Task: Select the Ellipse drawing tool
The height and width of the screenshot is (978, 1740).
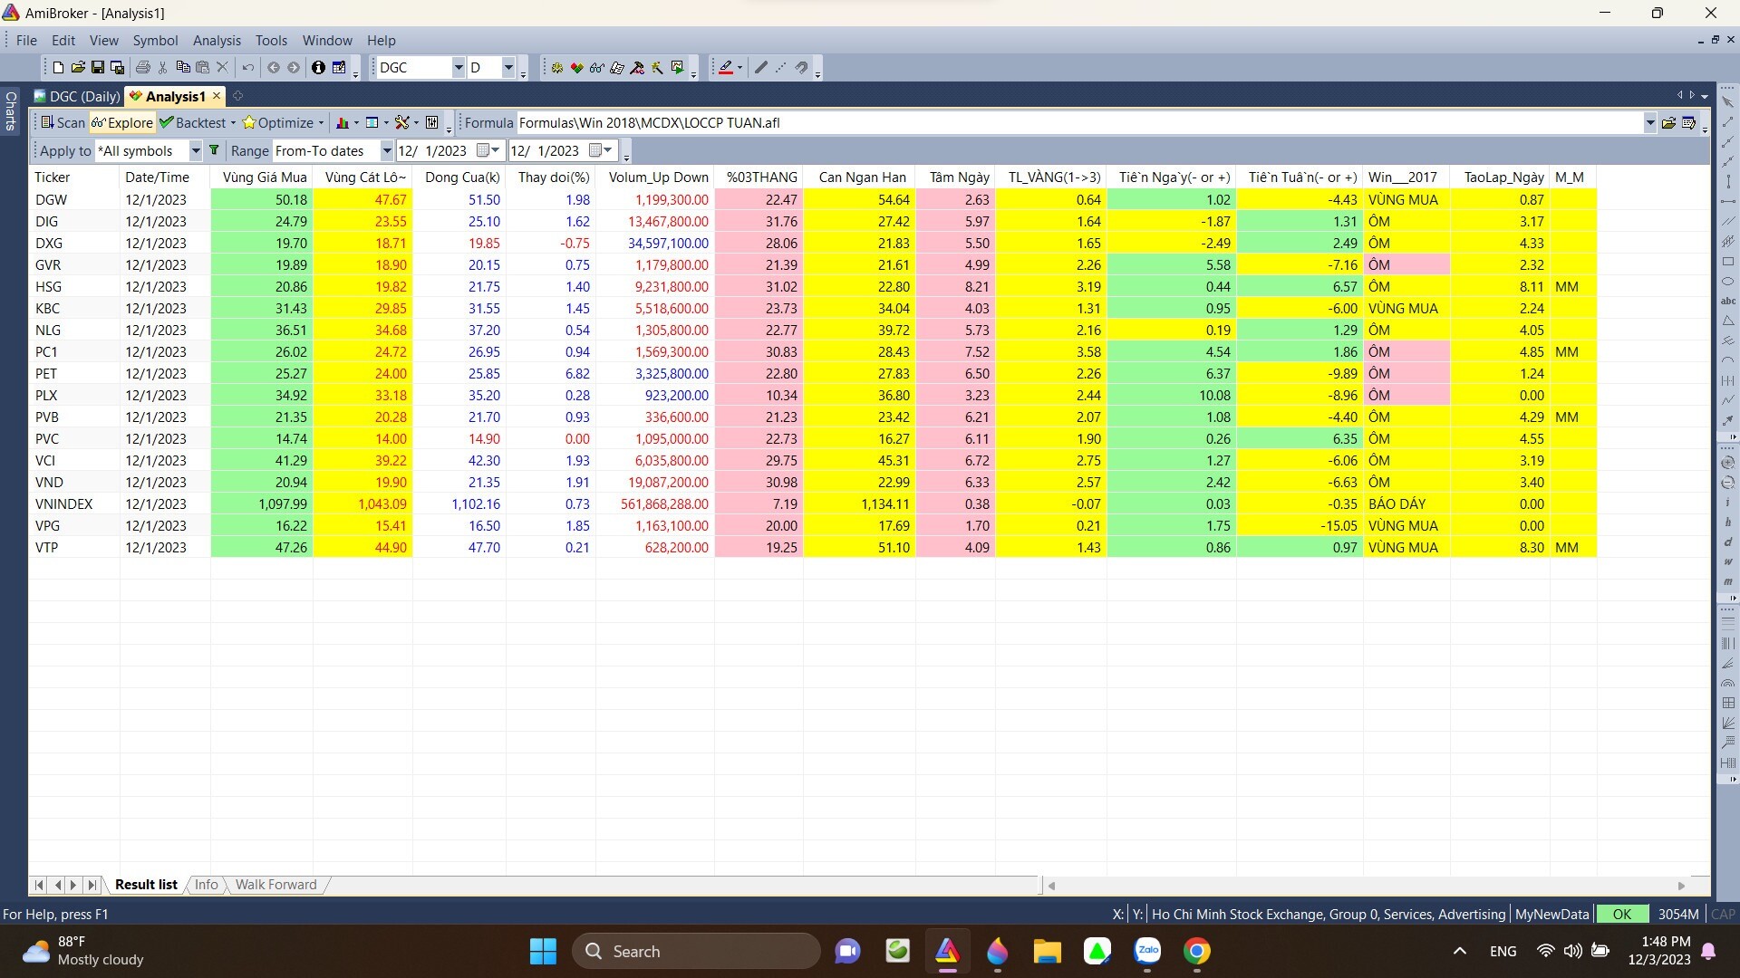Action: pos(1727,282)
